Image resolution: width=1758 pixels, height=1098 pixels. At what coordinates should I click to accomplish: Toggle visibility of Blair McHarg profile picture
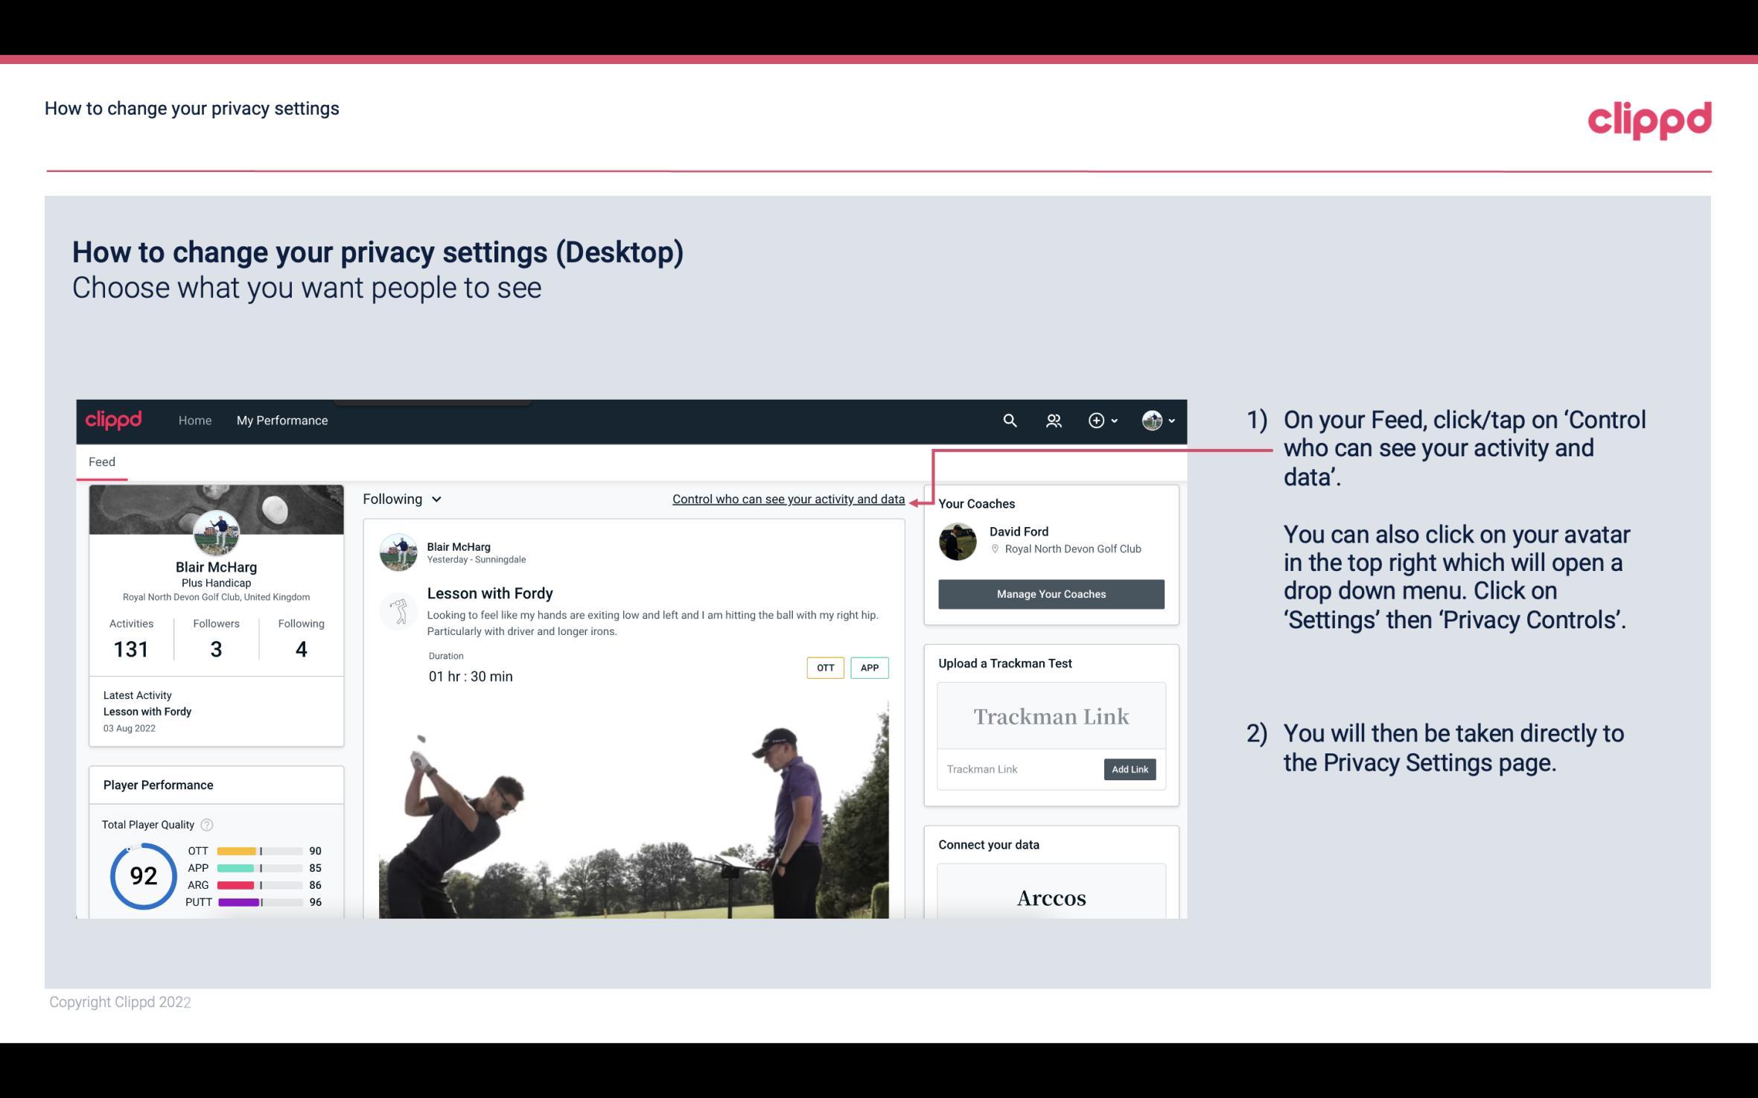pos(215,532)
